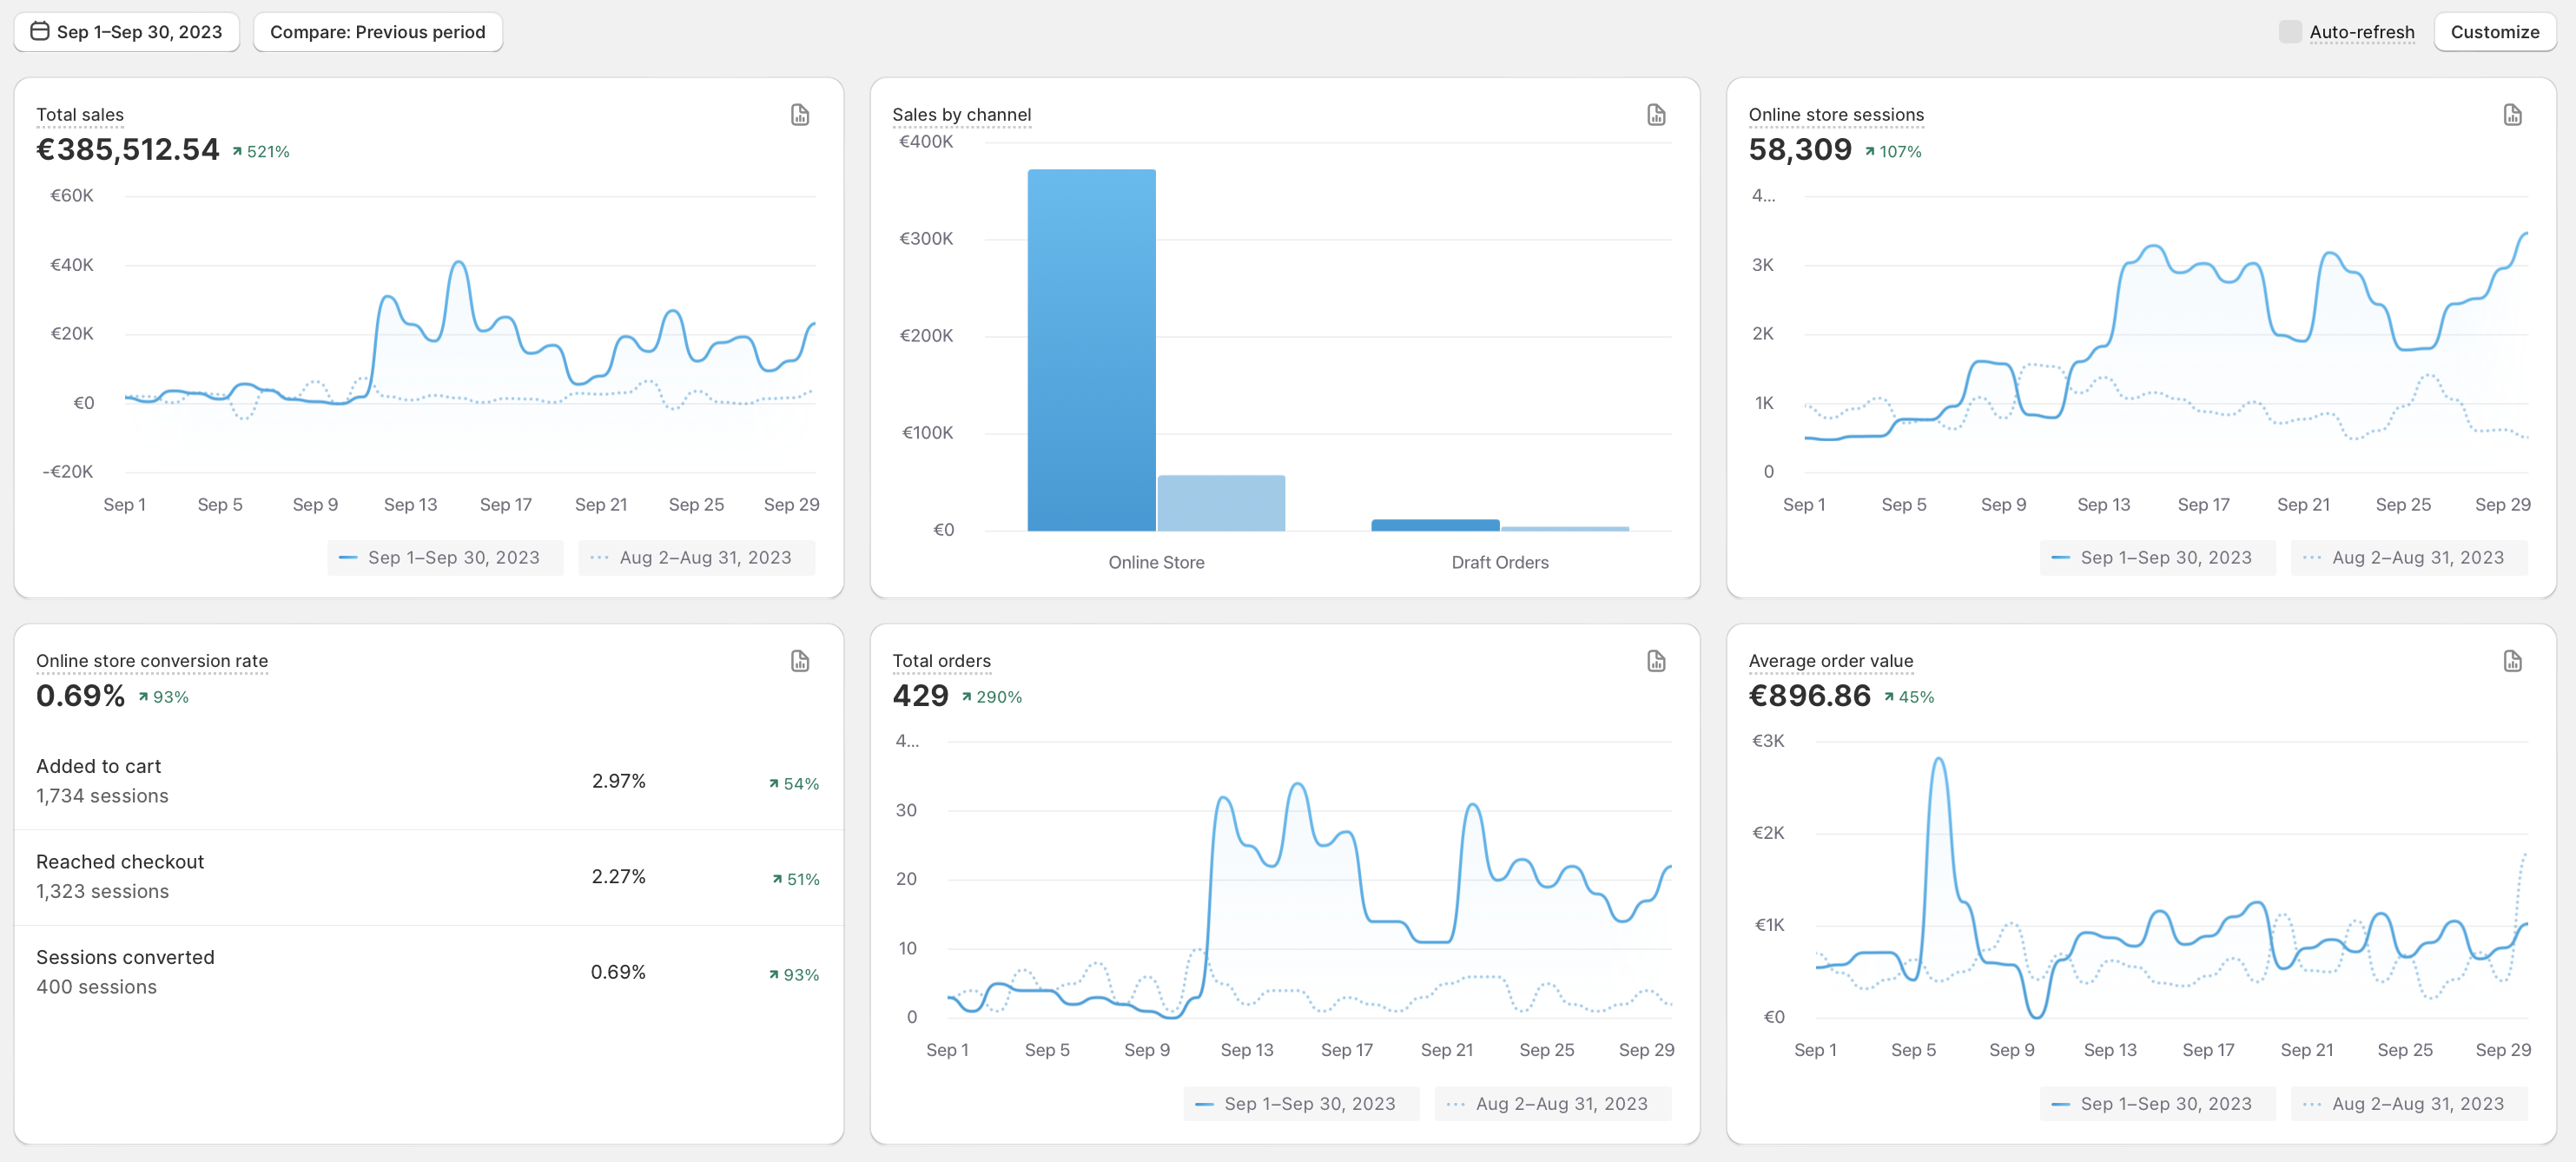2576x1162 pixels.
Task: Open the Total sales report icon
Action: (x=800, y=115)
